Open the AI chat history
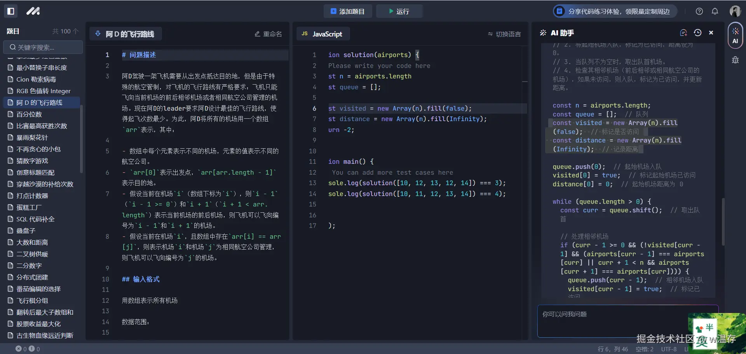 698,33
